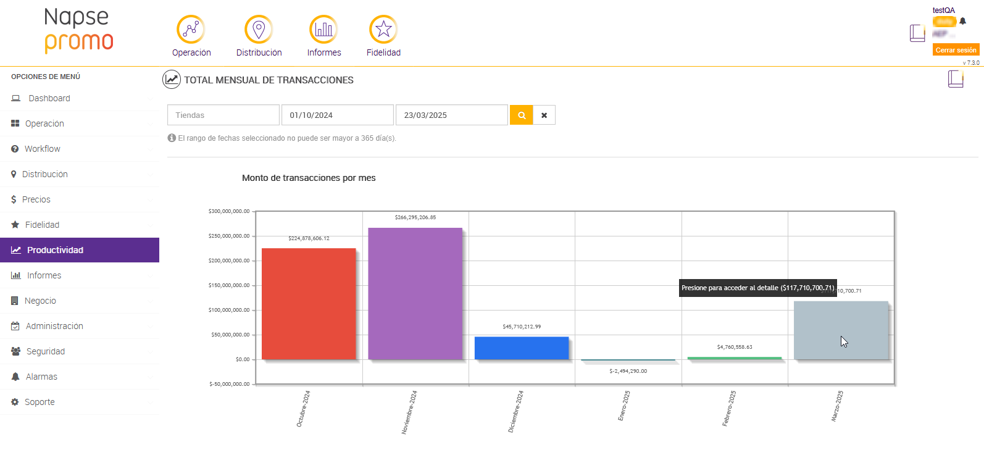Expand the Dashboard sidebar menu

click(80, 98)
